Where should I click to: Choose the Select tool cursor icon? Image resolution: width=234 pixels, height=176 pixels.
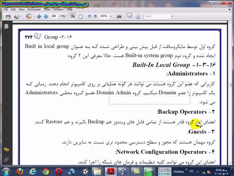point(72,16)
